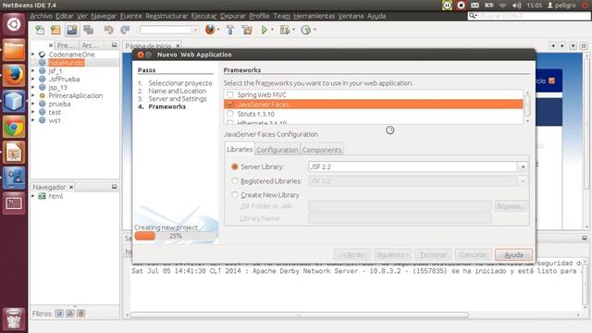Close the Página de Inicio tab
This screenshot has width=592, height=333.
178,45
